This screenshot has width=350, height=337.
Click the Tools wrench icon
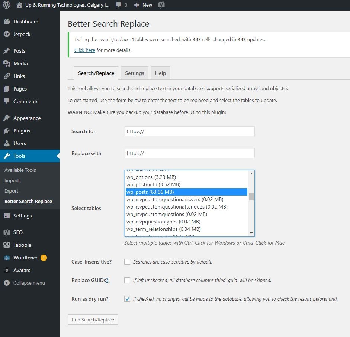tap(7, 156)
